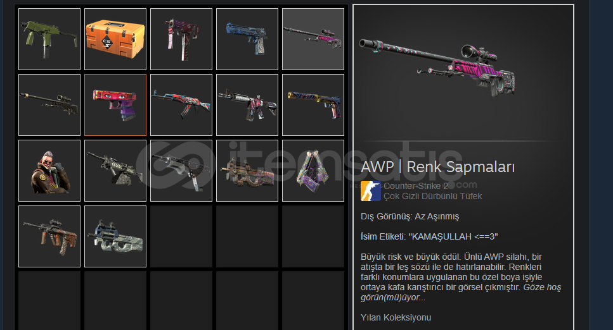This screenshot has height=330, width=613.
Task: Select the silenced USP-S pistol item
Action: pyautogui.click(x=313, y=105)
